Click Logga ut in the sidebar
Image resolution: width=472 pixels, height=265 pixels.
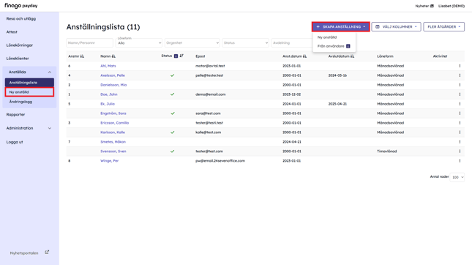(x=15, y=142)
